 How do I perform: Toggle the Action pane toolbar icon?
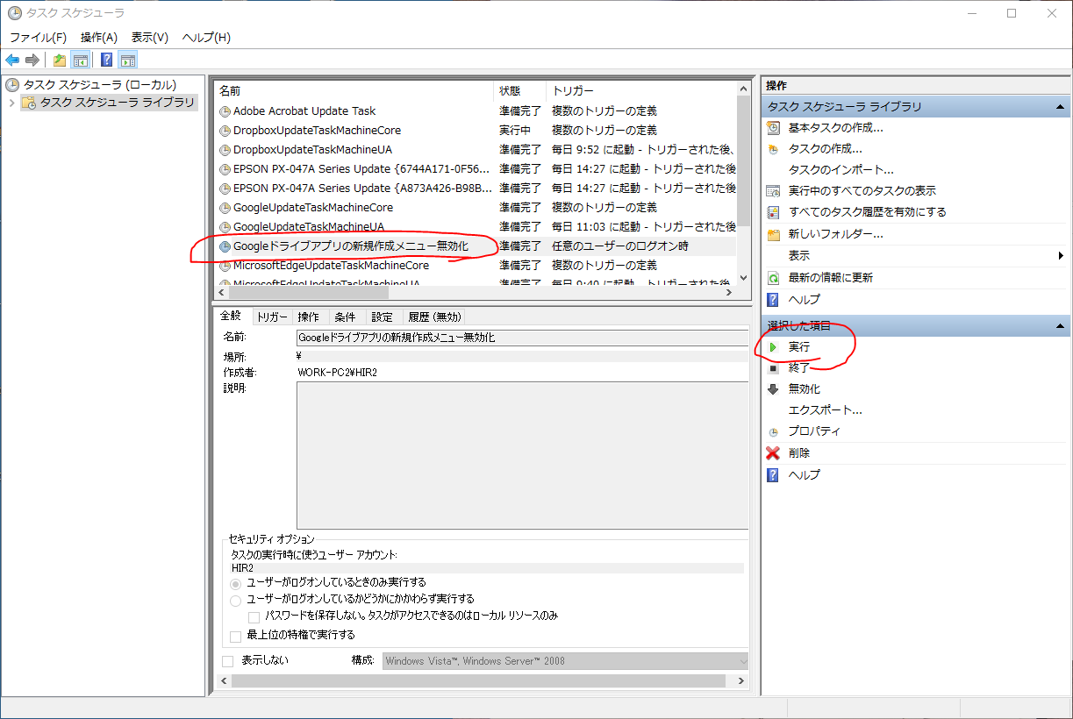128,60
